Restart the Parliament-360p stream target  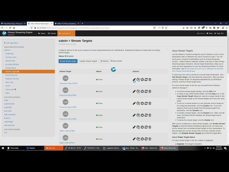[x=146, y=104]
